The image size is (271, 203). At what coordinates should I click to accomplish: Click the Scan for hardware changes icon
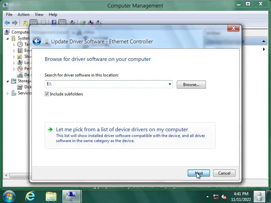[72, 22]
